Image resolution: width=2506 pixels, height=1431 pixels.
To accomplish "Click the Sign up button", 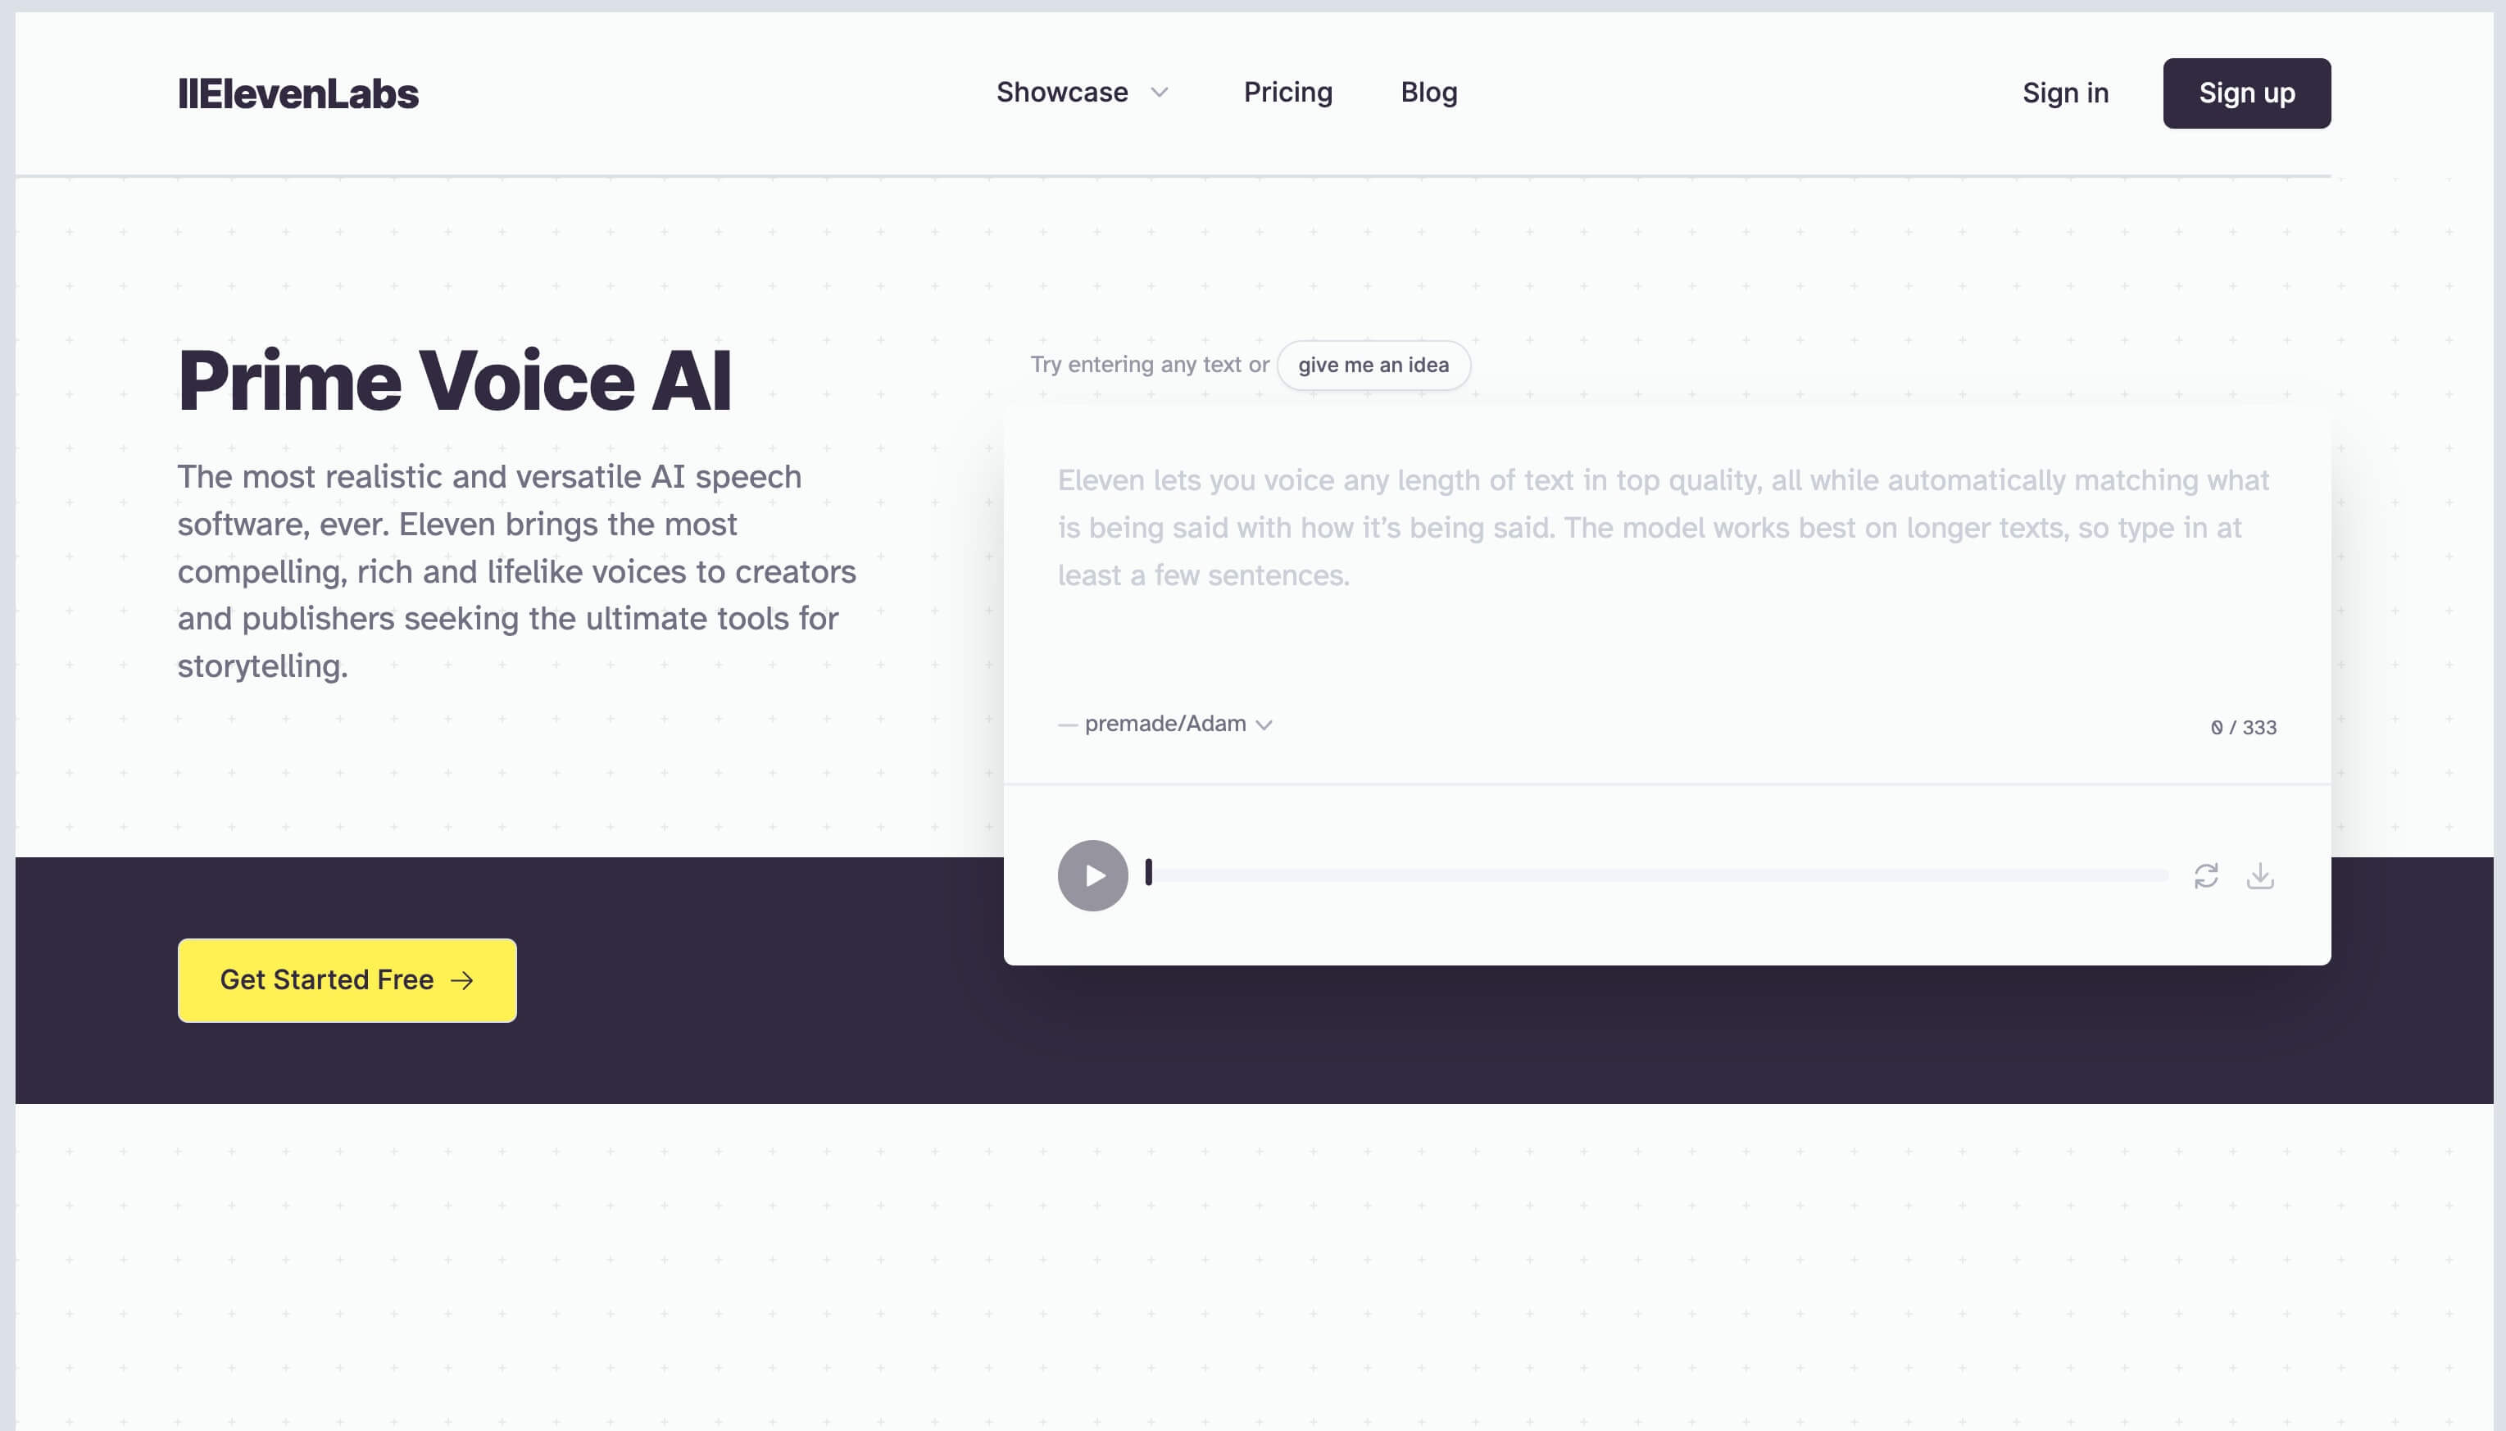I will click(x=2245, y=92).
